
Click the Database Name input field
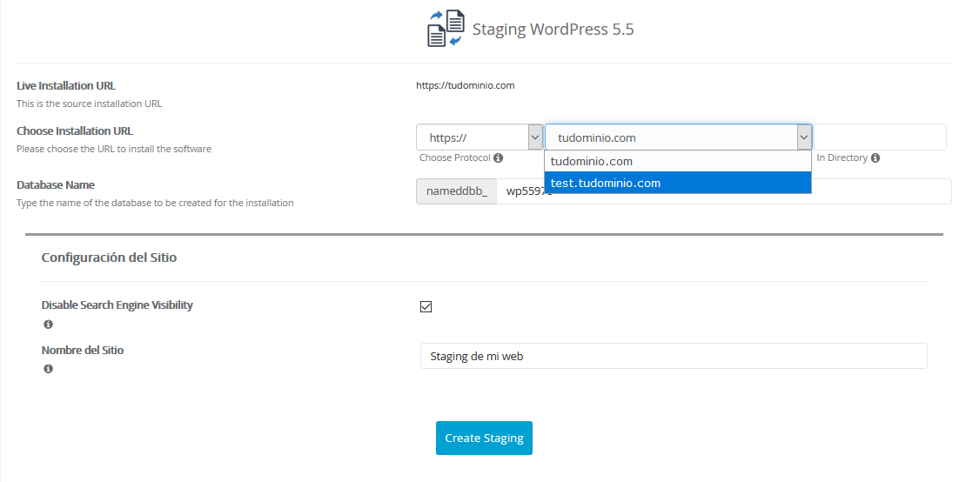pos(723,191)
